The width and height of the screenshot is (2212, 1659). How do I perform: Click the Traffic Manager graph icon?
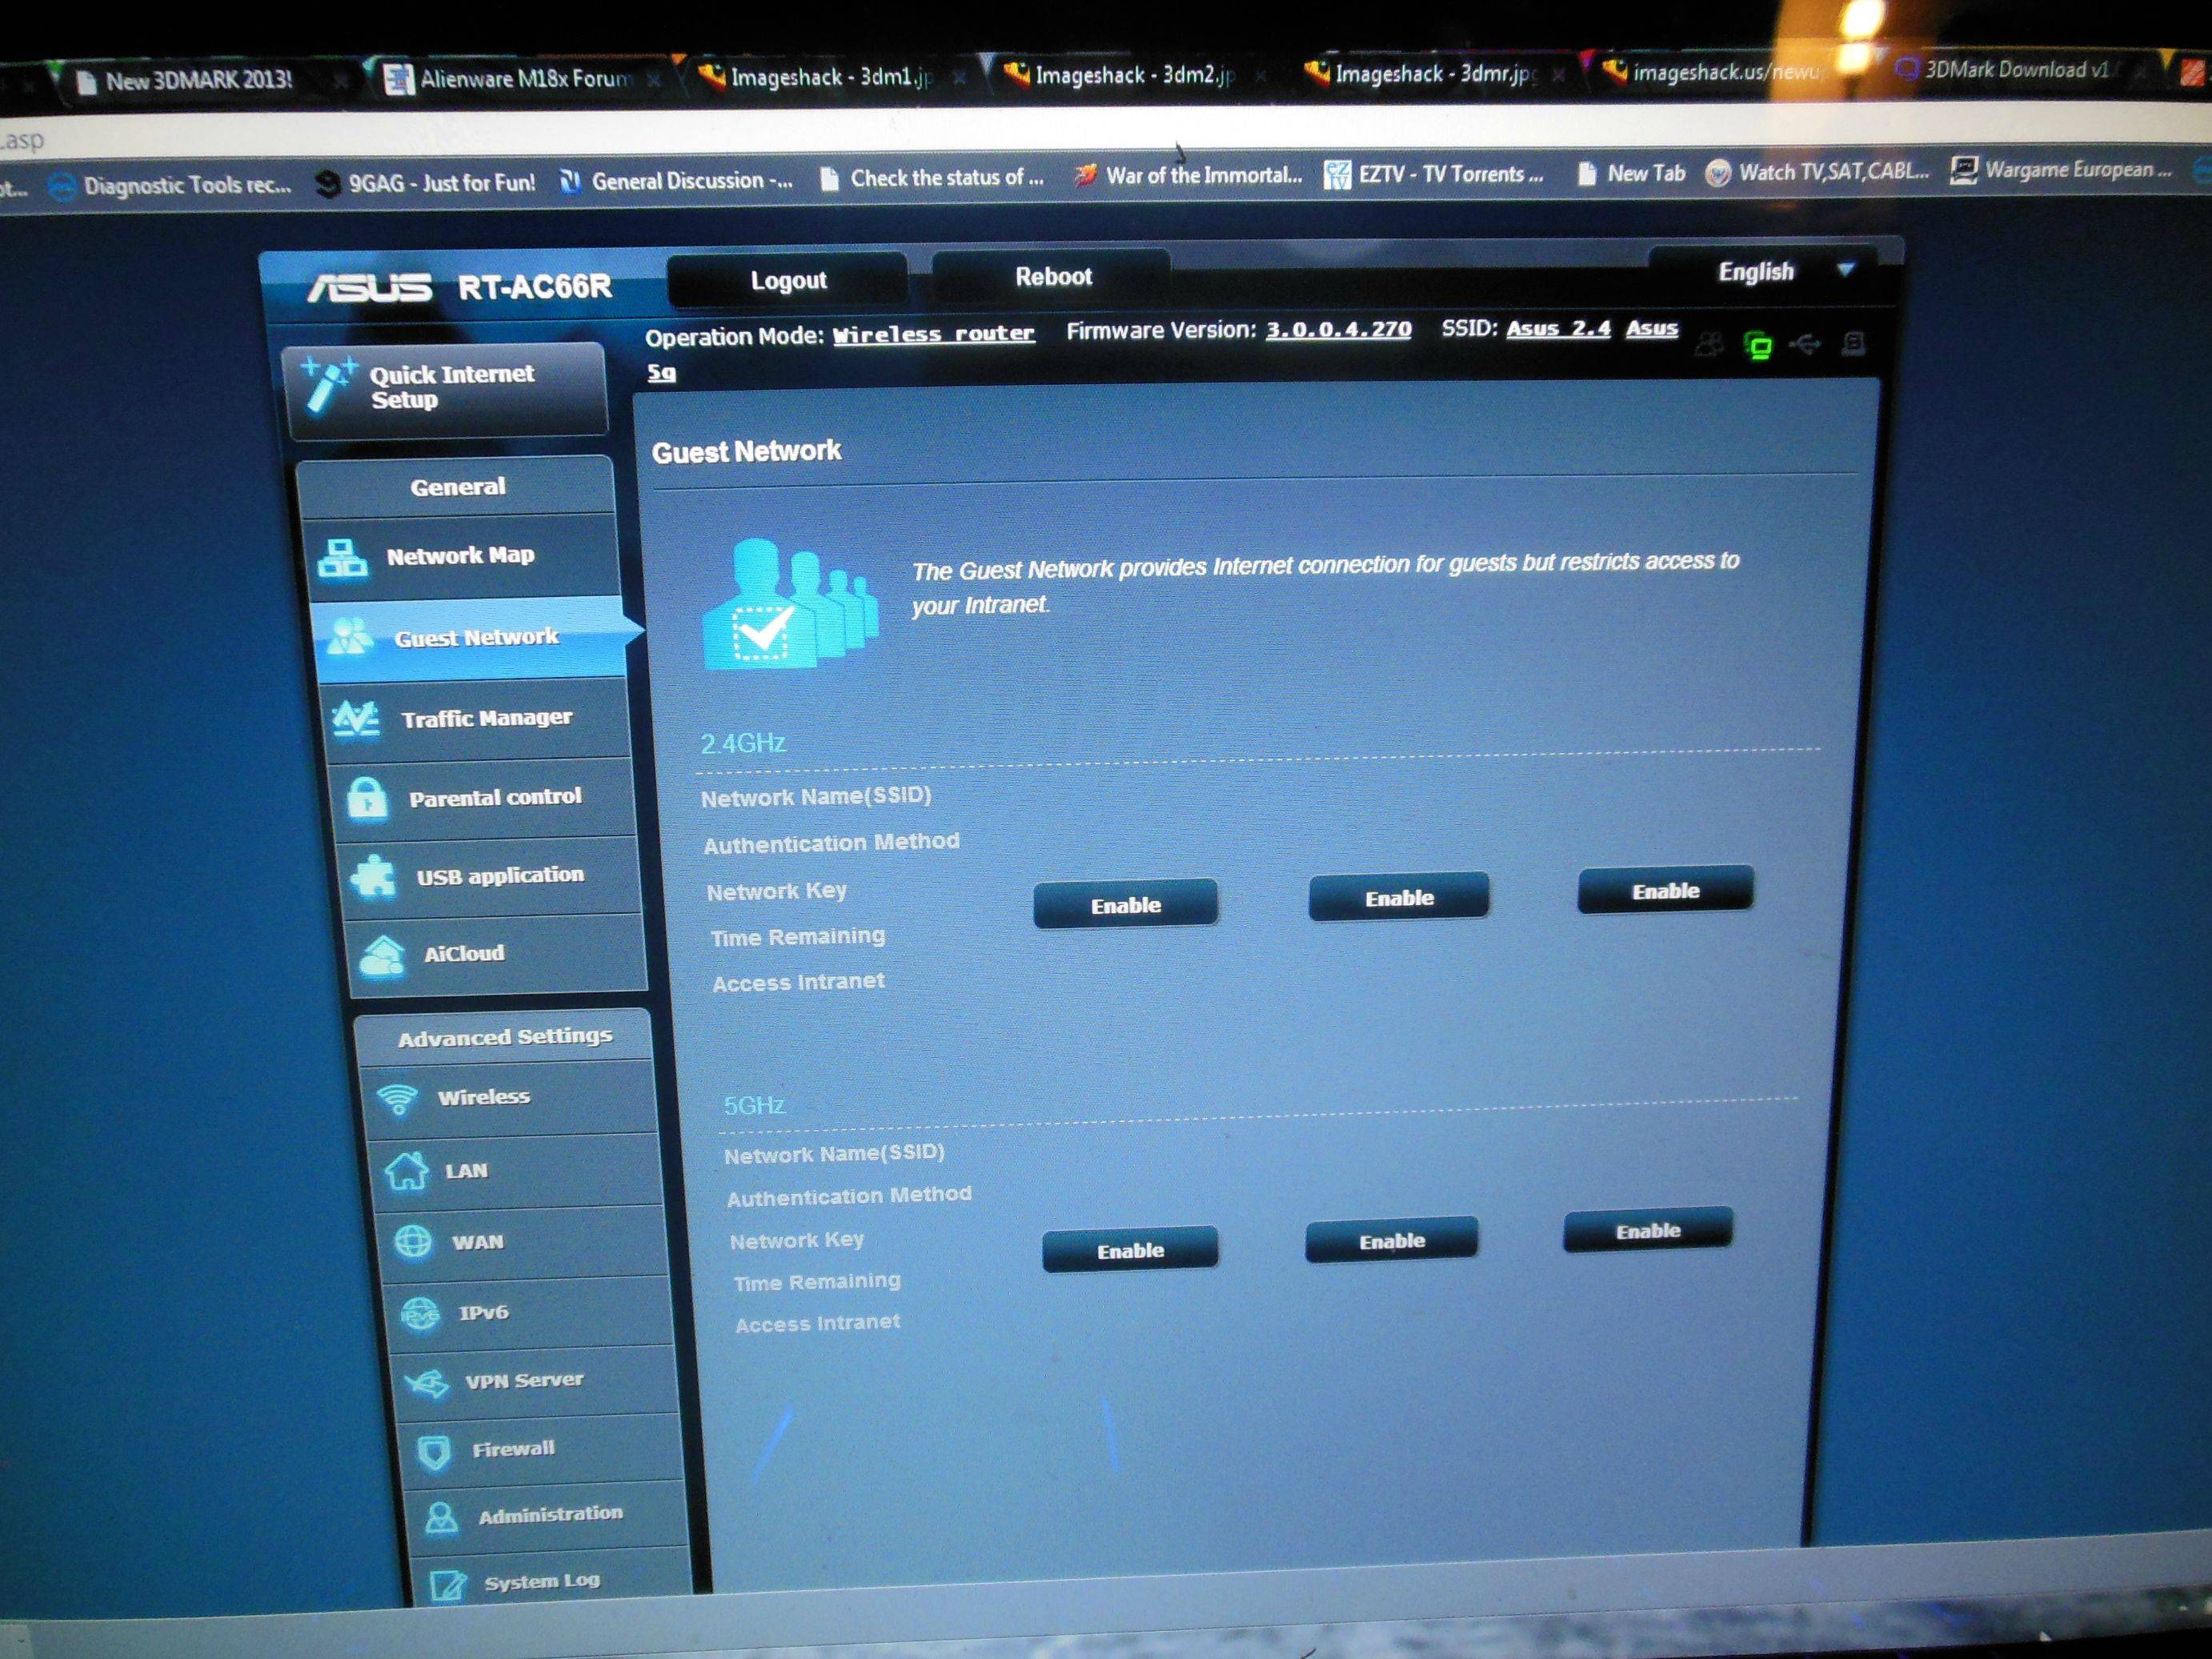coord(356,718)
